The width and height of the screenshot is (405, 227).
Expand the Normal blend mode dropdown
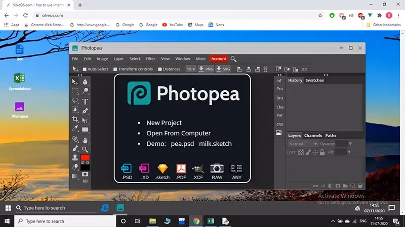coord(303,144)
